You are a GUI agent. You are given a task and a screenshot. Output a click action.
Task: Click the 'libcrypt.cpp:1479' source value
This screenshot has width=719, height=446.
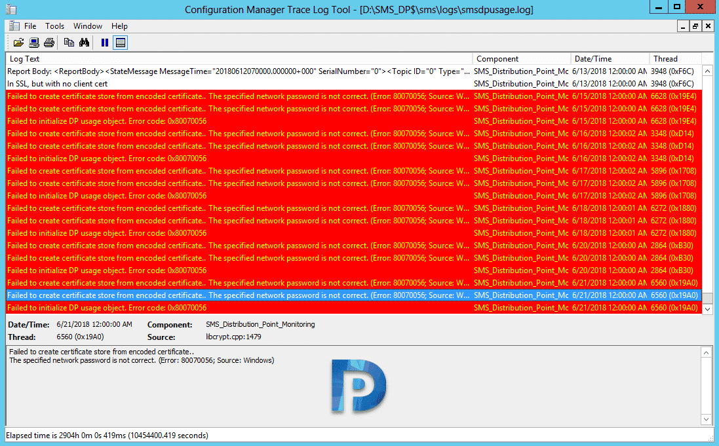click(233, 337)
